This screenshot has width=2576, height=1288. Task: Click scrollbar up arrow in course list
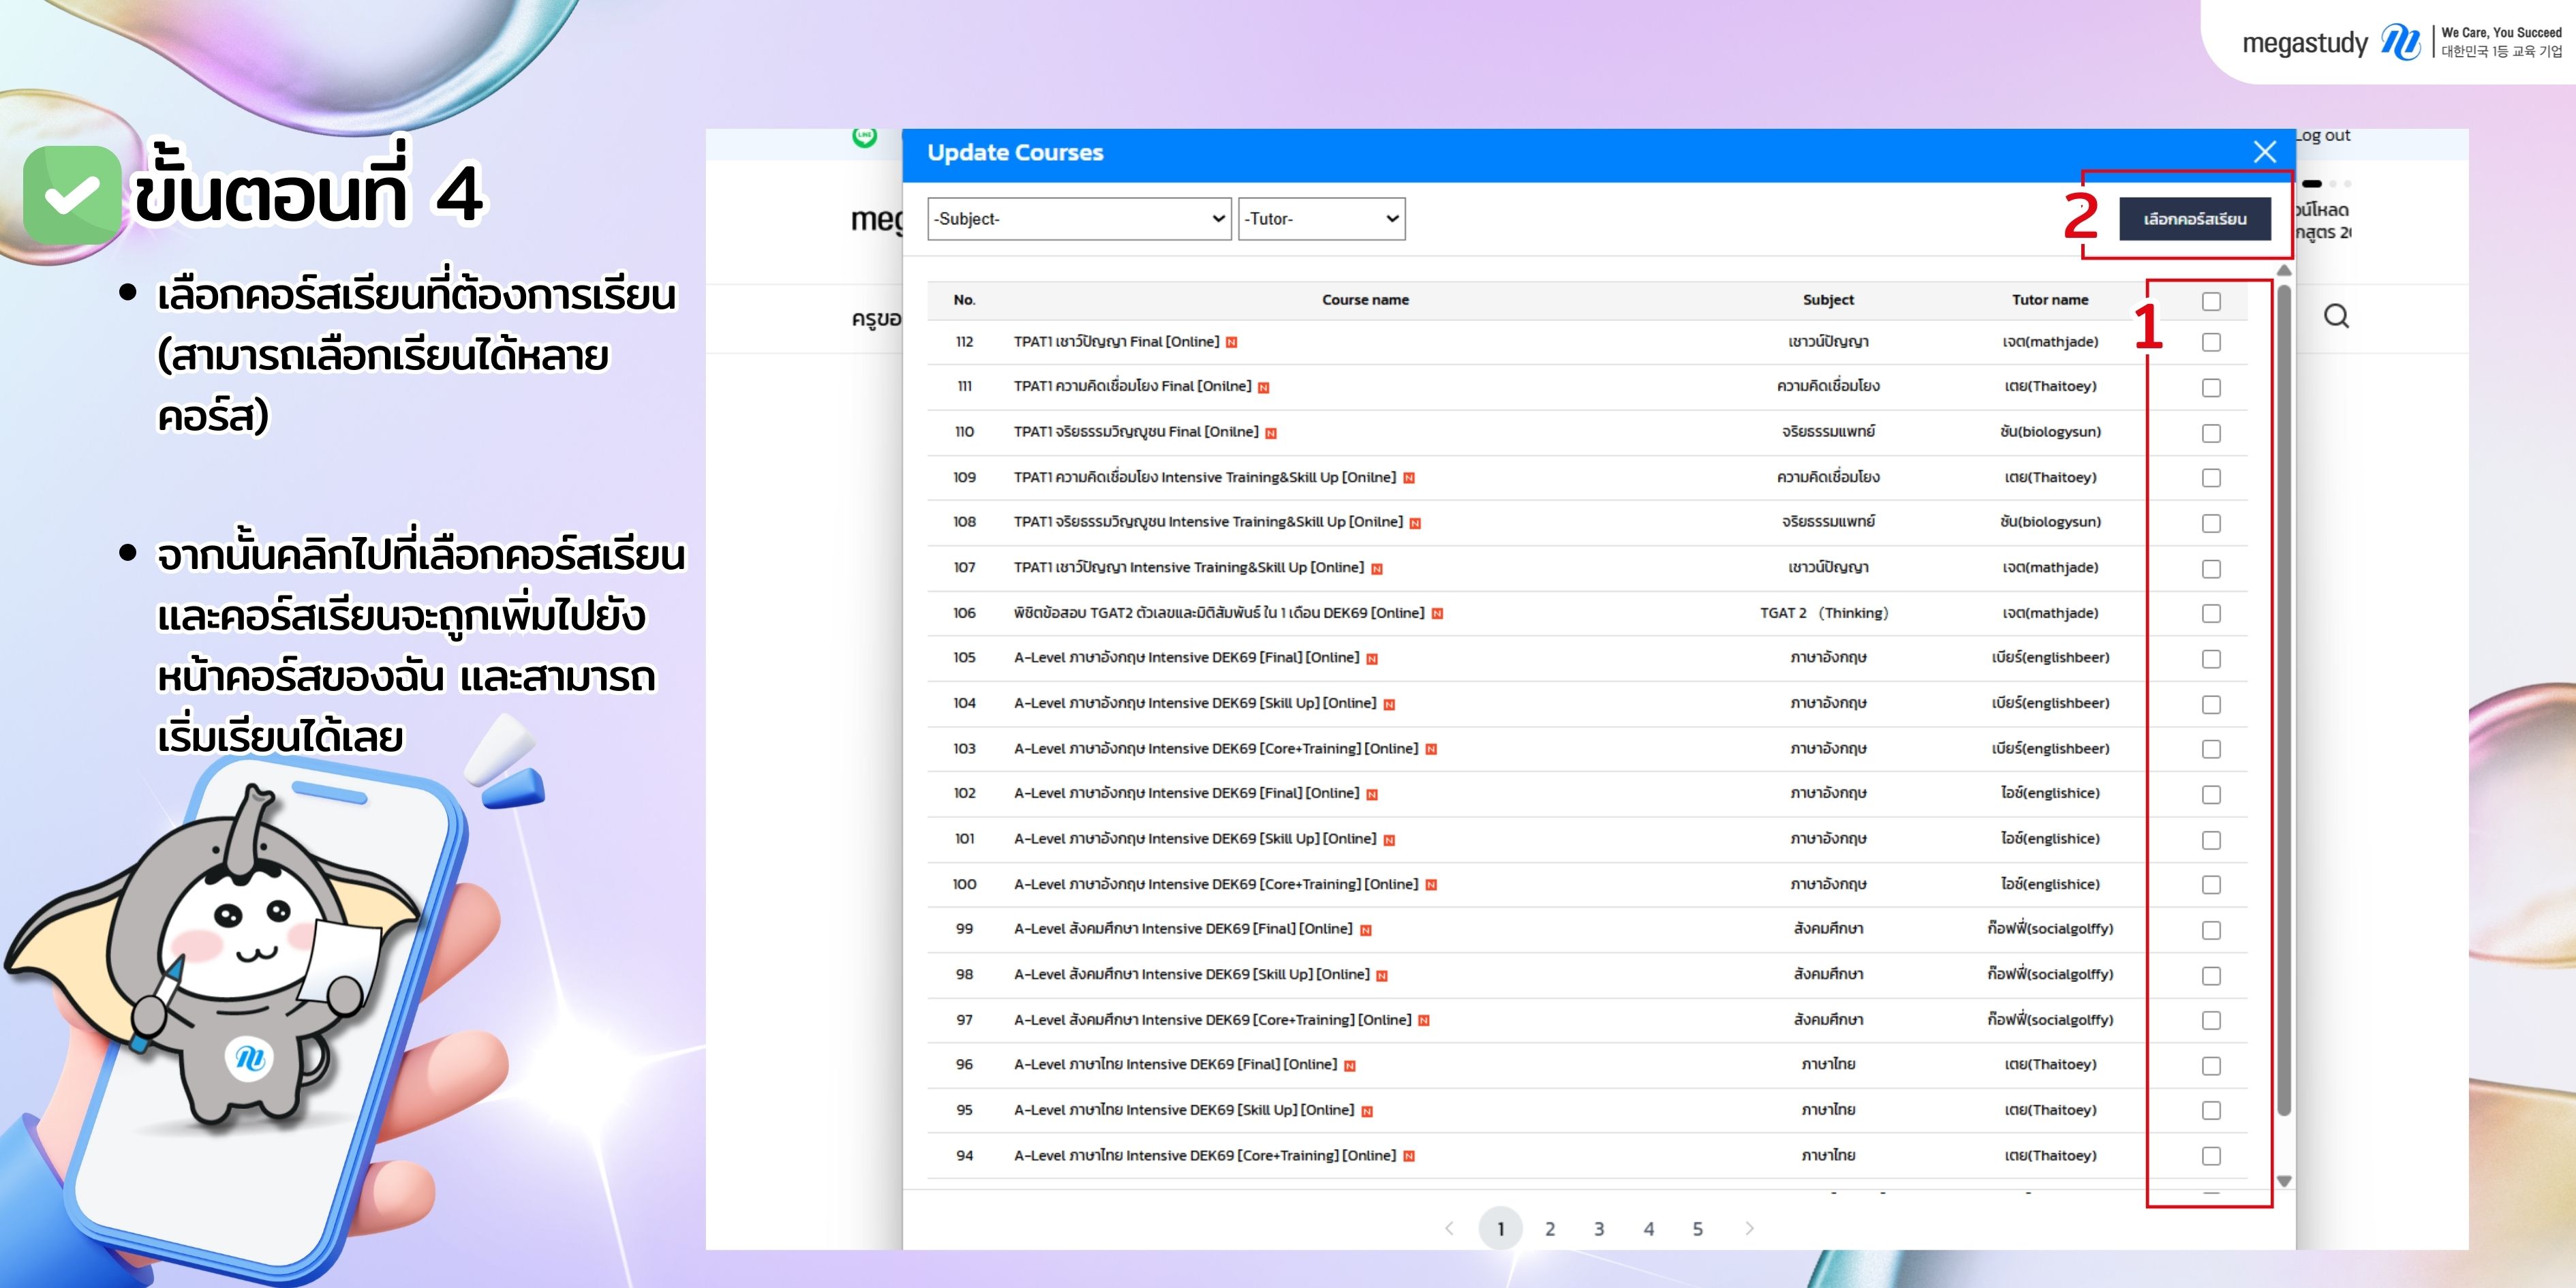click(2284, 271)
